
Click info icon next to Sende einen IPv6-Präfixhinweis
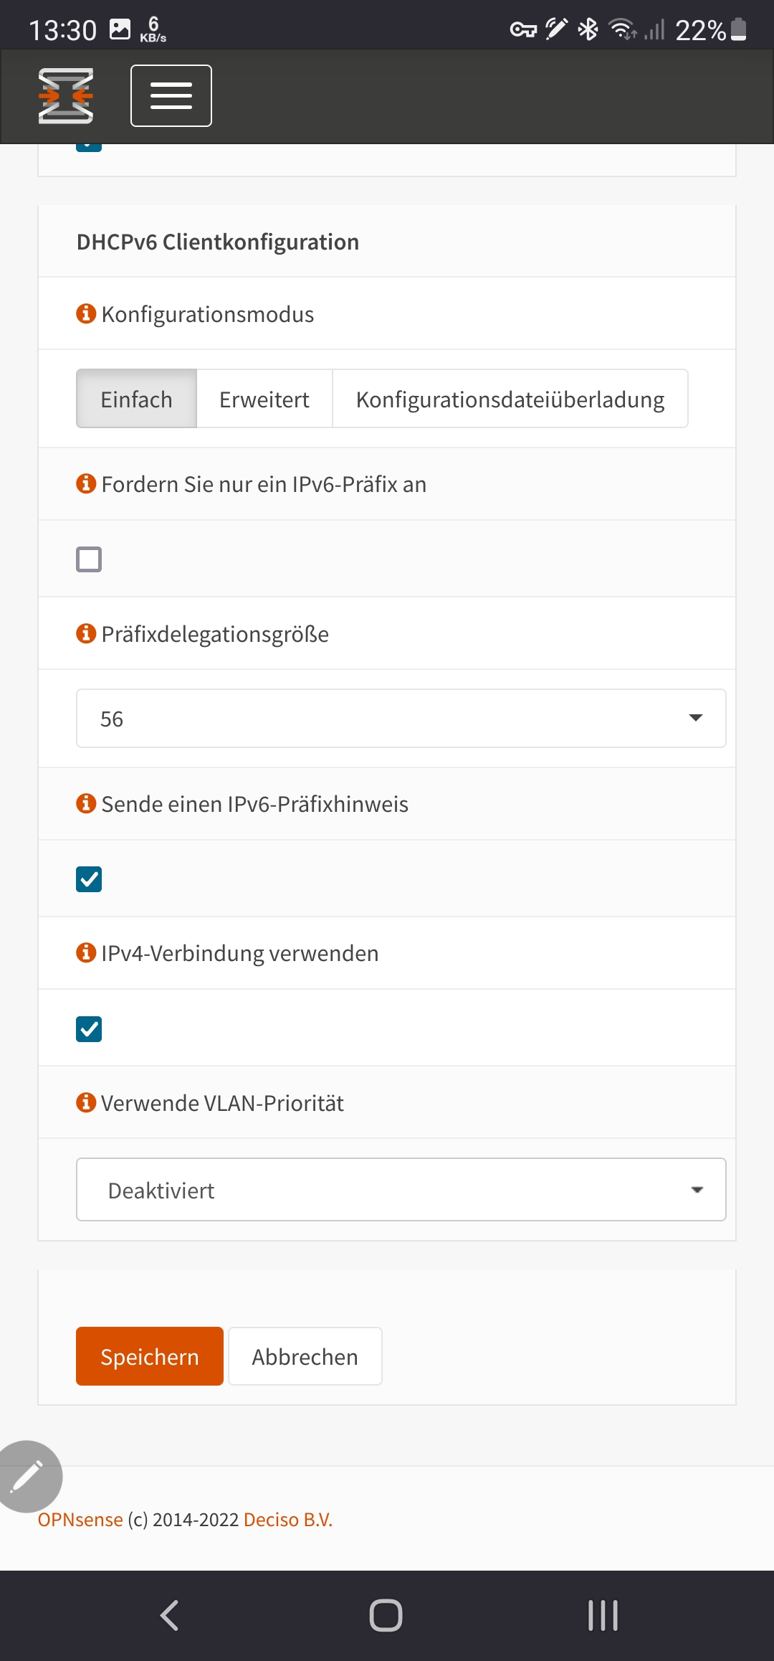coord(86,803)
